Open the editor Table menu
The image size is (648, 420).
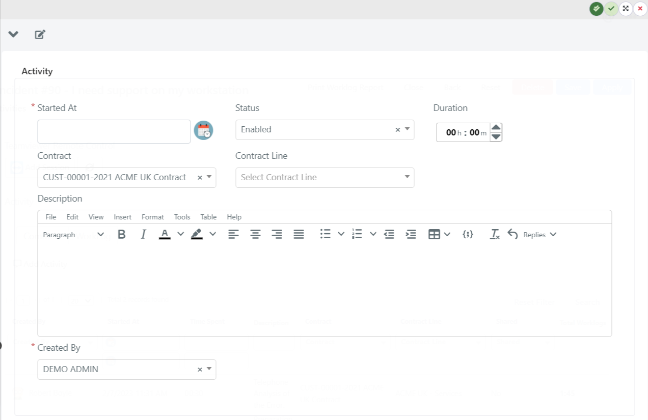point(208,217)
